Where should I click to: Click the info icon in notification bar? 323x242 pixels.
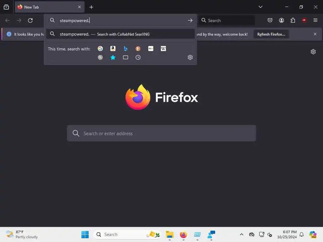pyautogui.click(x=9, y=34)
